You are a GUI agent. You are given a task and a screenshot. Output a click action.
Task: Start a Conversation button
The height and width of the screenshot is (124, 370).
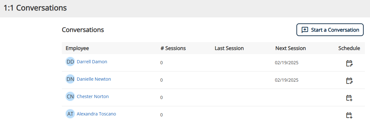pyautogui.click(x=330, y=30)
